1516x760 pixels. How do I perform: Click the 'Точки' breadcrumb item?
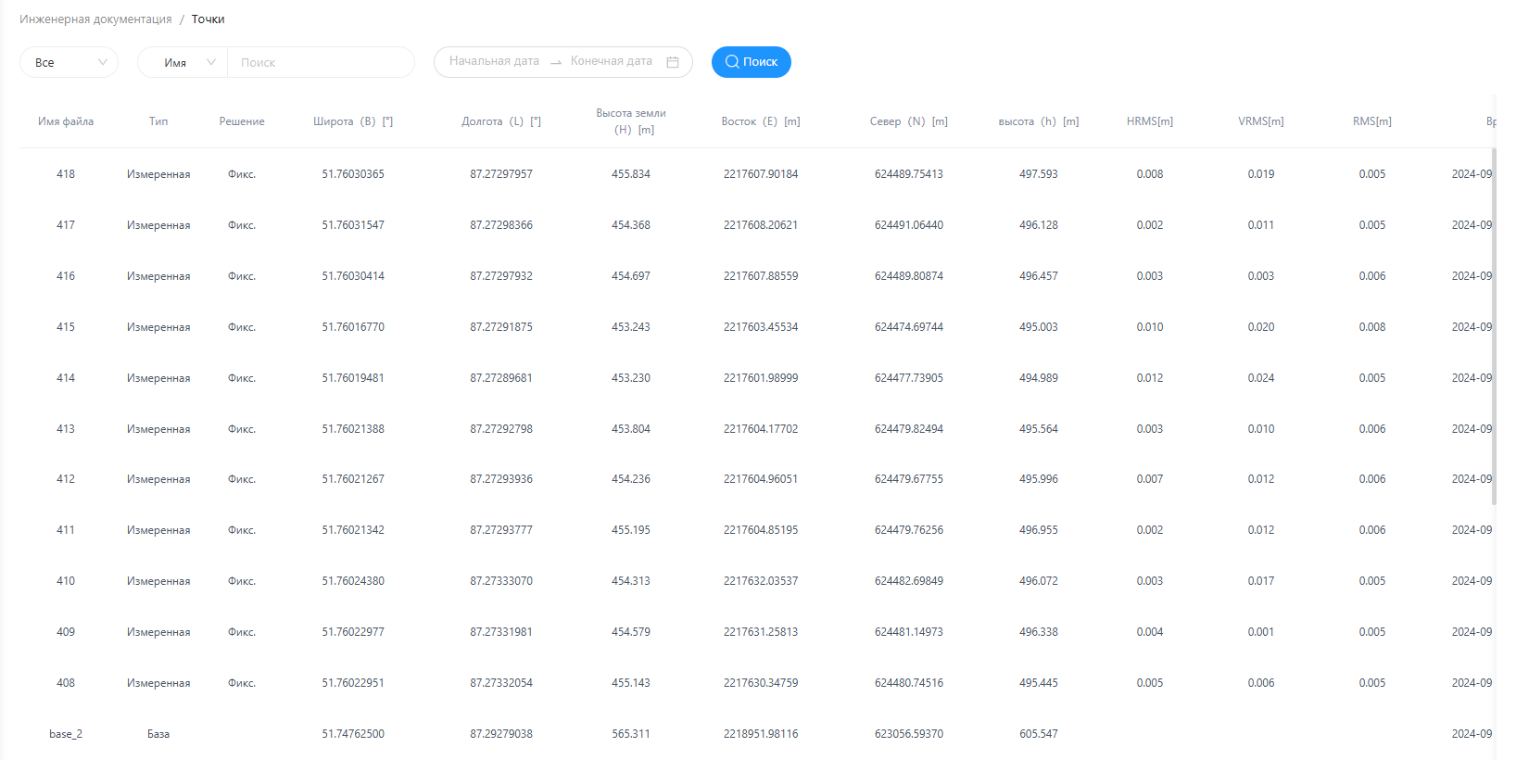tap(208, 19)
